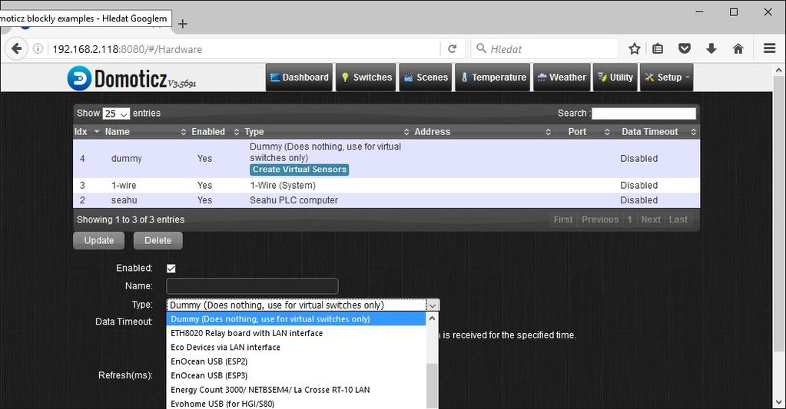This screenshot has height=409, width=786.
Task: Go to Last page of entries
Action: click(x=678, y=219)
